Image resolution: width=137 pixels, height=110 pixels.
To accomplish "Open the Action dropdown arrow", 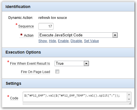I will point(115,35).
